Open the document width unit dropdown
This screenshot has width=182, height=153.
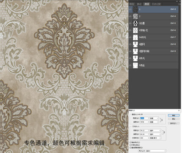(155, 130)
